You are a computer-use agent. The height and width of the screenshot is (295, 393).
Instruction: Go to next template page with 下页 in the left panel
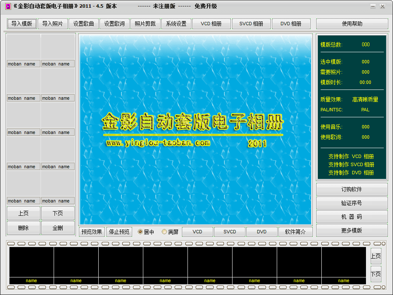57,213
